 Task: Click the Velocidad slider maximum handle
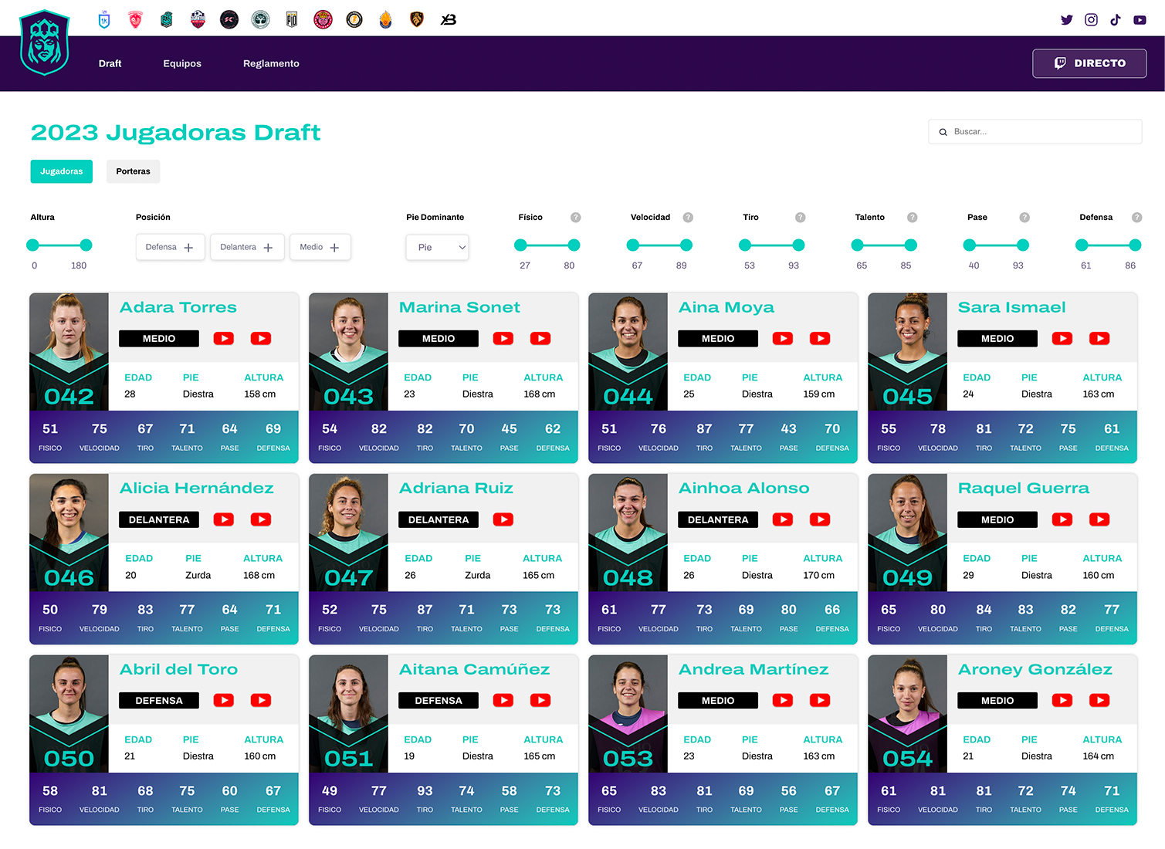point(686,245)
